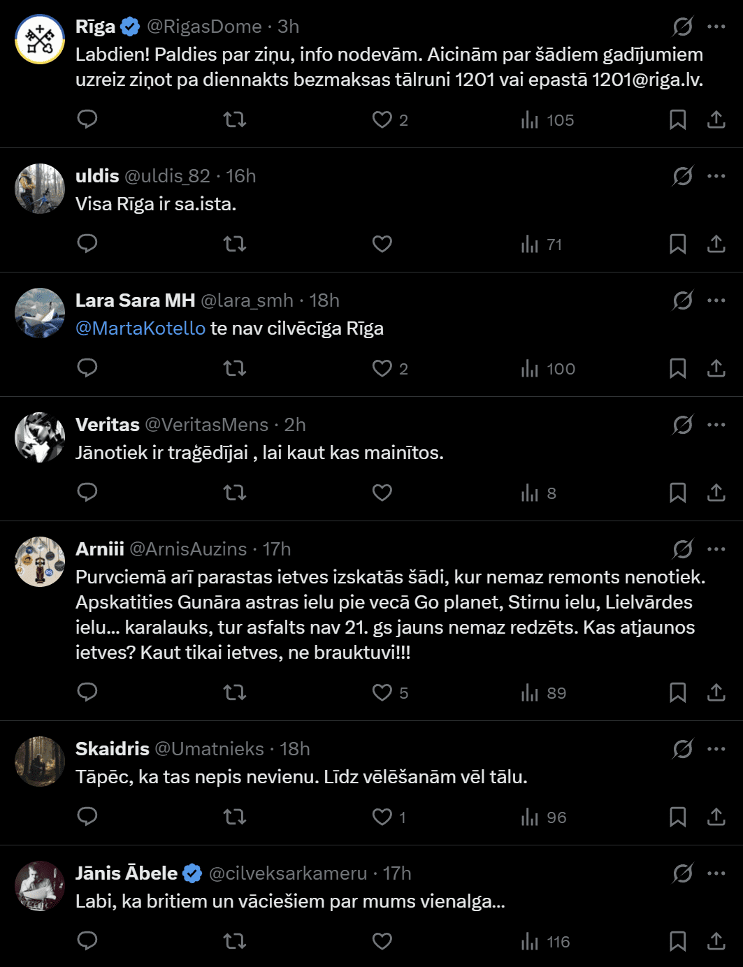Like Jānis Ābele's tweet
The image size is (743, 967).
coord(382,941)
